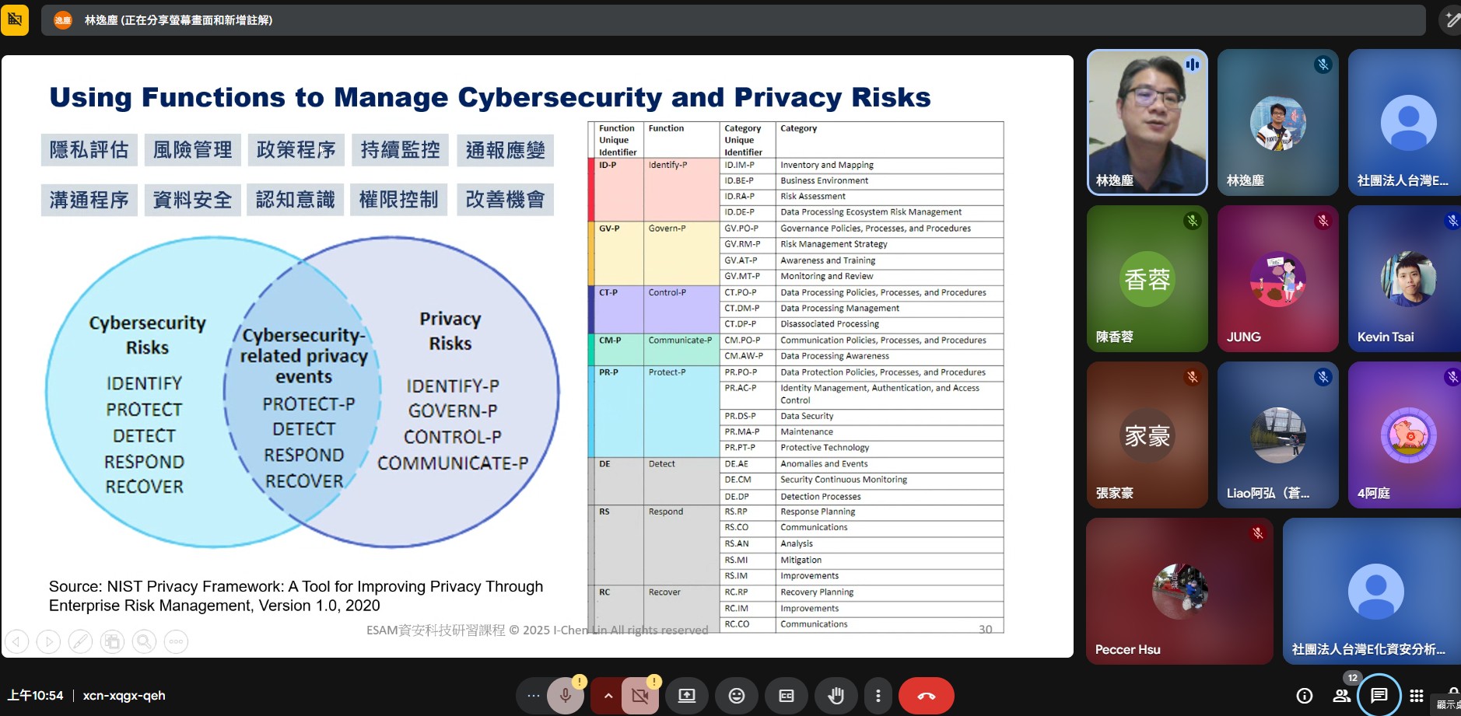1461x716 pixels.
Task: Open audio options with three dots
Action: pyautogui.click(x=533, y=696)
